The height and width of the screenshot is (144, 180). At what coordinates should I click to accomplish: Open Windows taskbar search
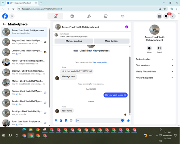click(10, 135)
